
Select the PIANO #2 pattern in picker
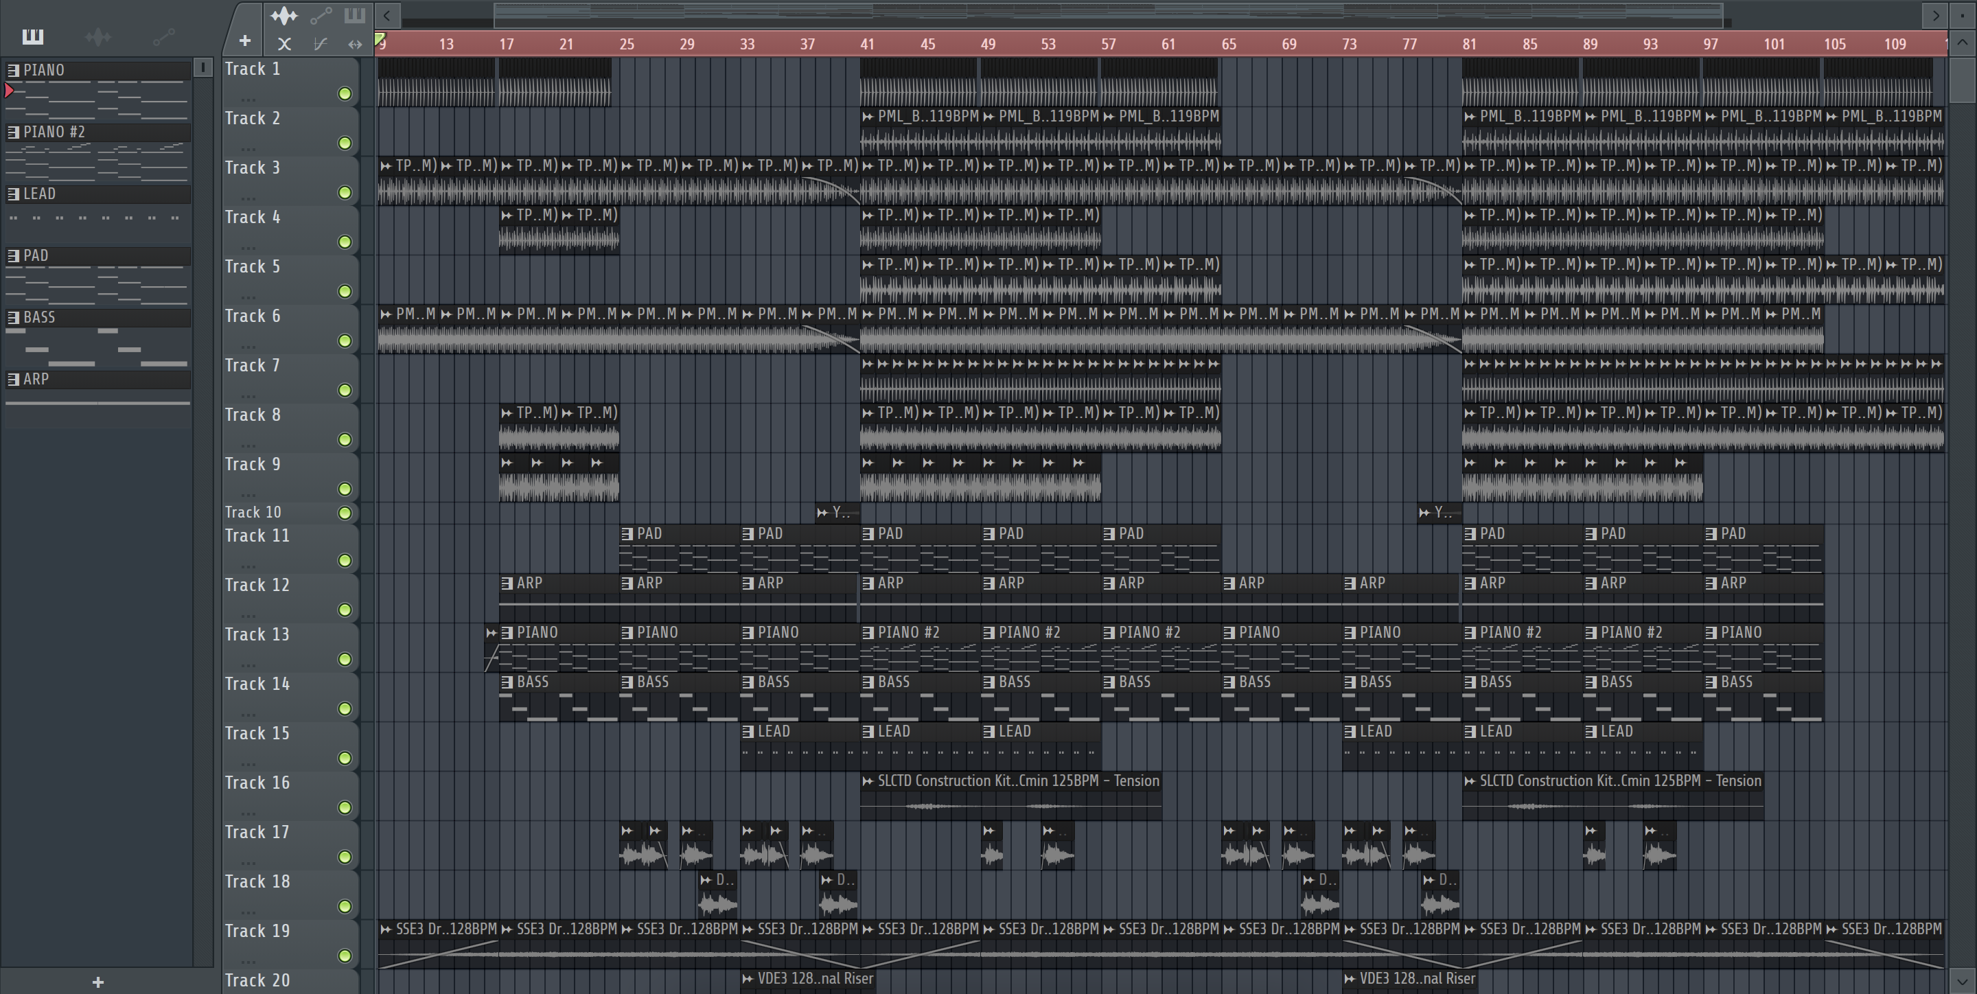pyautogui.click(x=54, y=132)
